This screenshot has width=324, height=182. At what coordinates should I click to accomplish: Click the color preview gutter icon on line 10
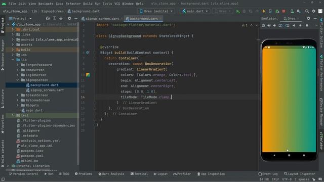click(x=88, y=75)
